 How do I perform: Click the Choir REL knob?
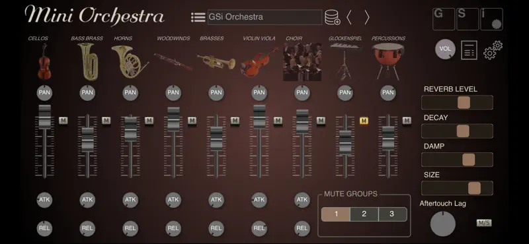click(x=302, y=229)
